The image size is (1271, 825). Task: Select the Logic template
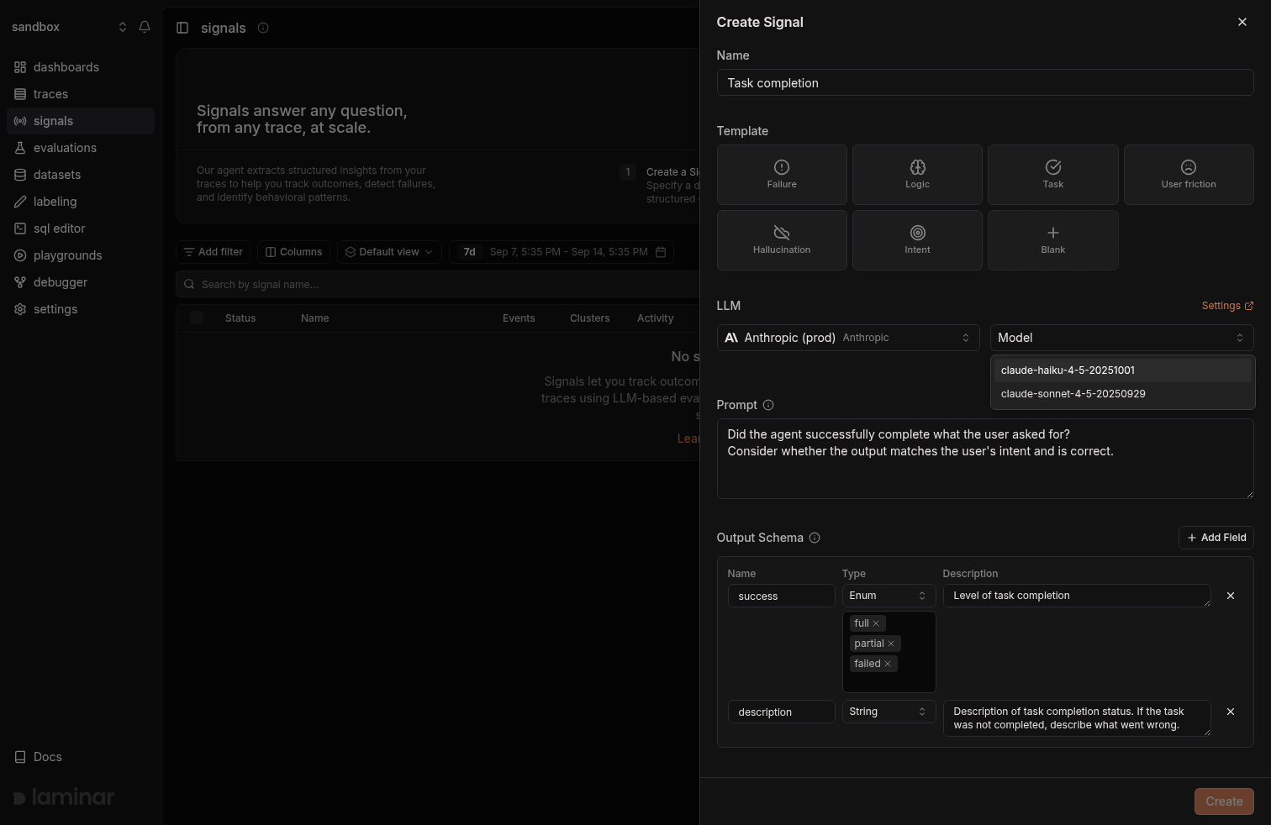pyautogui.click(x=917, y=175)
